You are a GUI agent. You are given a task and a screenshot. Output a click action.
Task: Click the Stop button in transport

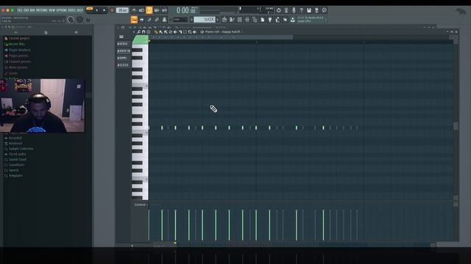click(x=104, y=10)
